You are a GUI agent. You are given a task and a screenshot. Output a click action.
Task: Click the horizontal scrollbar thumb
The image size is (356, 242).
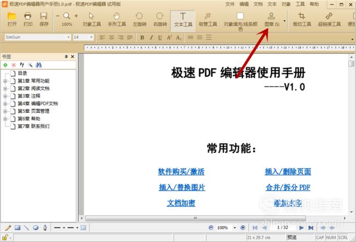pos(196,218)
